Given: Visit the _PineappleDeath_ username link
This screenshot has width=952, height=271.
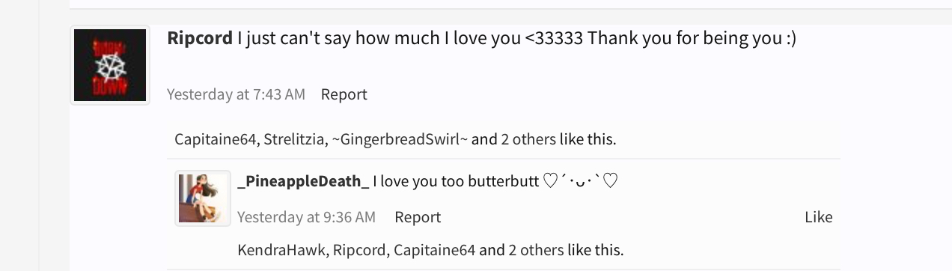Looking at the screenshot, I should point(303,180).
